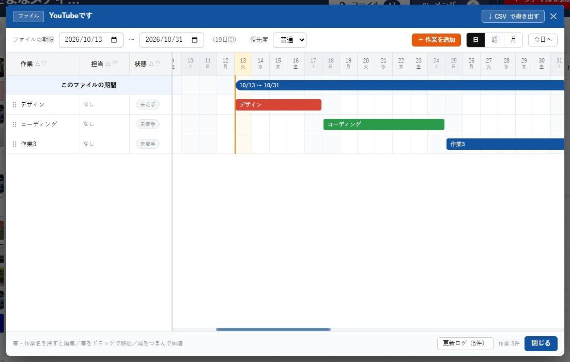The image size is (570, 362).
Task: Click task name デザイン in list
Action: pos(33,104)
